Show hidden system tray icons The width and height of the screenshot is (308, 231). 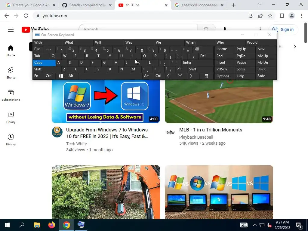tap(254, 225)
